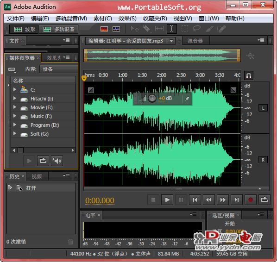277x262 pixels.
Task: Switch to Multitrack mixing view
Action: [x=58, y=29]
